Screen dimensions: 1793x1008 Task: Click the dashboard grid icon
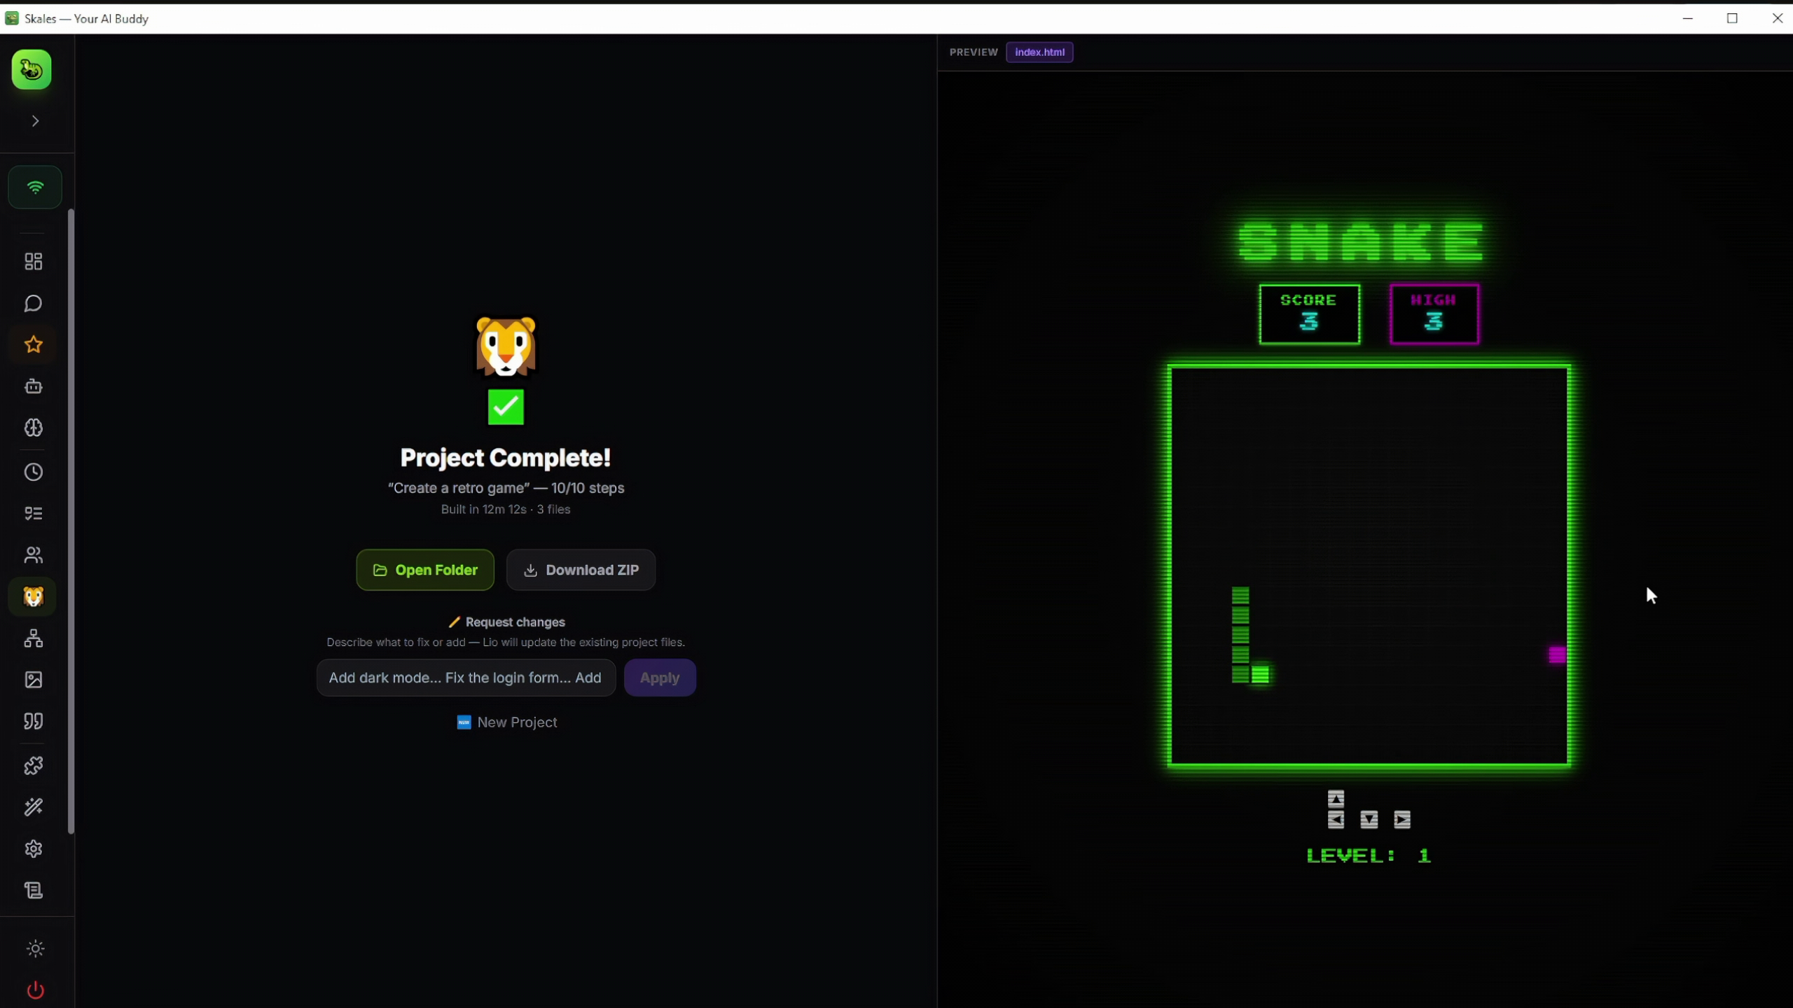[x=33, y=261]
